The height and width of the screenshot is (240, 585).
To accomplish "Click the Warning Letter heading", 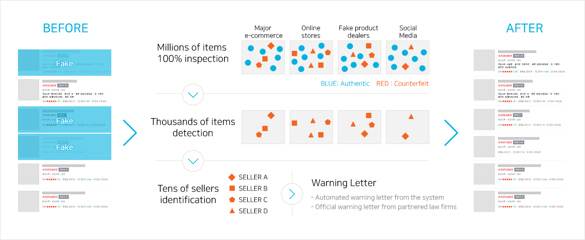I will point(344,183).
